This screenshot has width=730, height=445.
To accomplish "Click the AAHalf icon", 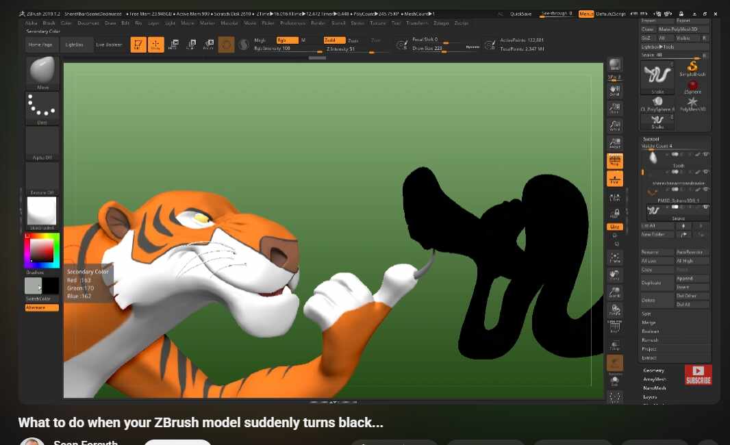I will [614, 143].
